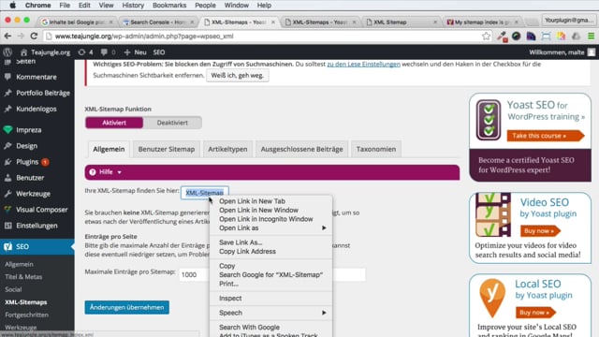The height and width of the screenshot is (337, 599).
Task: Click the Benutzer person icon
Action: (x=7, y=178)
